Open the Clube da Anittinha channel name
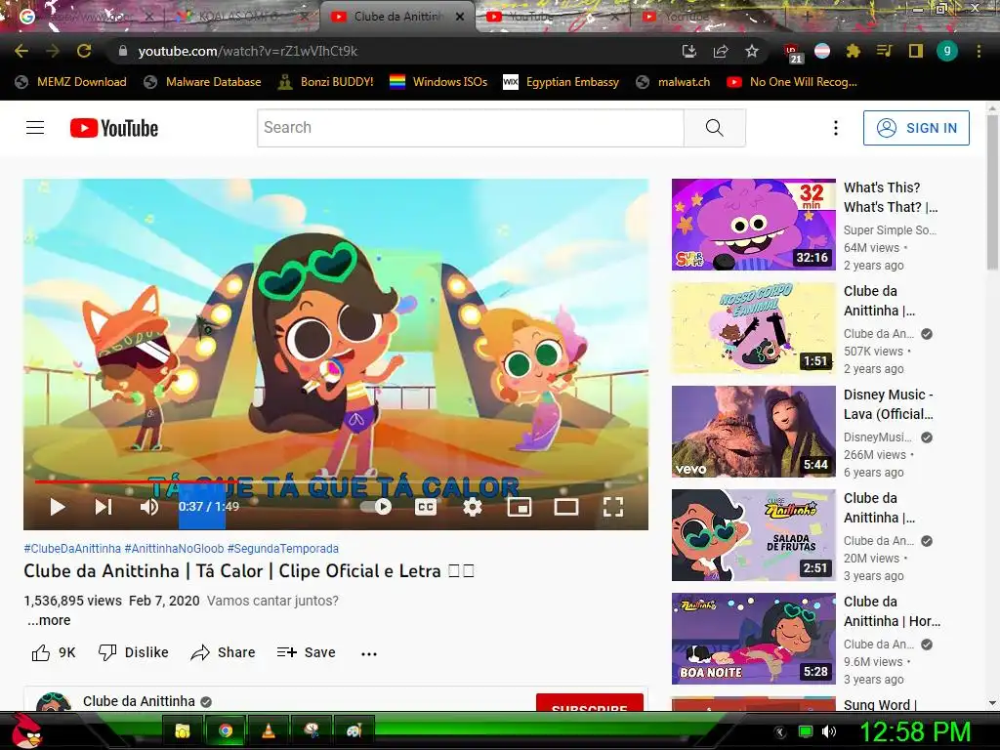Image resolution: width=1000 pixels, height=750 pixels. [139, 701]
